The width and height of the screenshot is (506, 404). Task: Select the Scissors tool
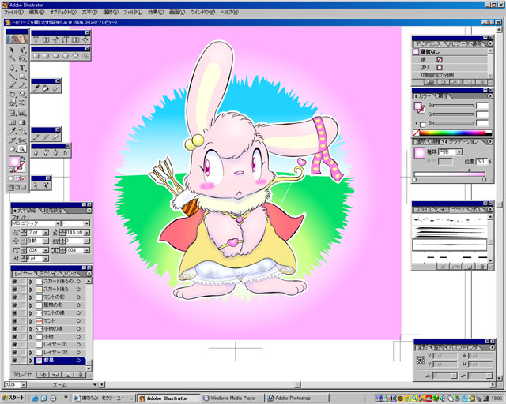coord(22,140)
